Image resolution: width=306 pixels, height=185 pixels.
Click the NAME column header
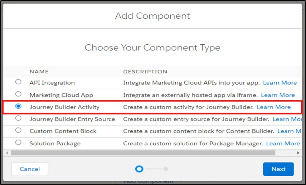(39, 71)
